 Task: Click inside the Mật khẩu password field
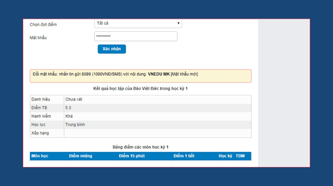[x=136, y=36]
